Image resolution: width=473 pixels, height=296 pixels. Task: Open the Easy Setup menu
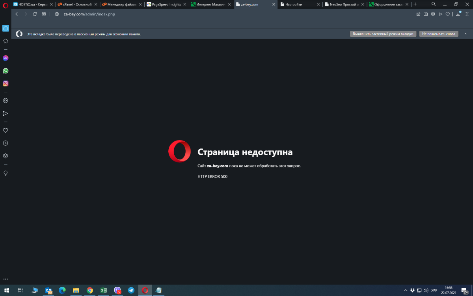[x=467, y=14]
